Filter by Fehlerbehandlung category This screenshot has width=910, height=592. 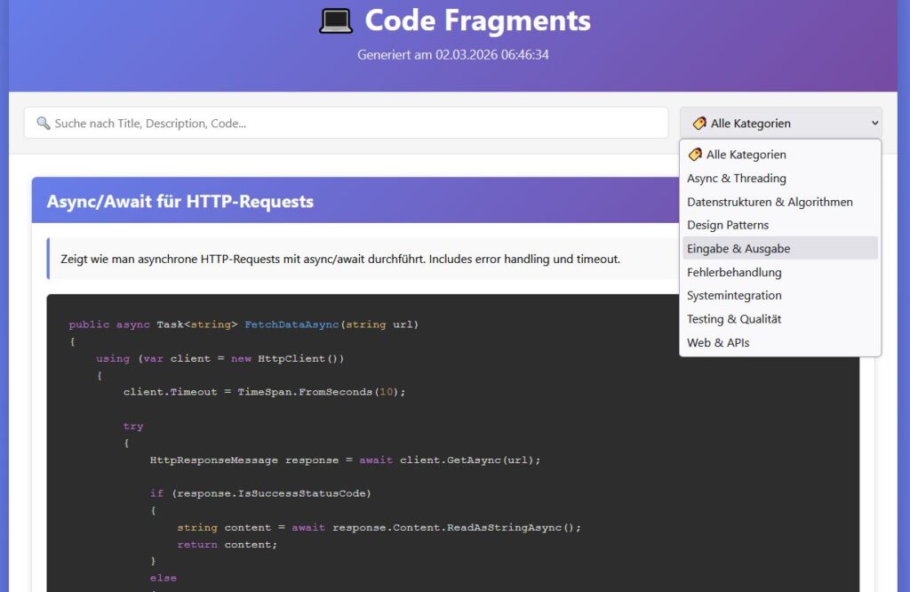pyautogui.click(x=734, y=272)
